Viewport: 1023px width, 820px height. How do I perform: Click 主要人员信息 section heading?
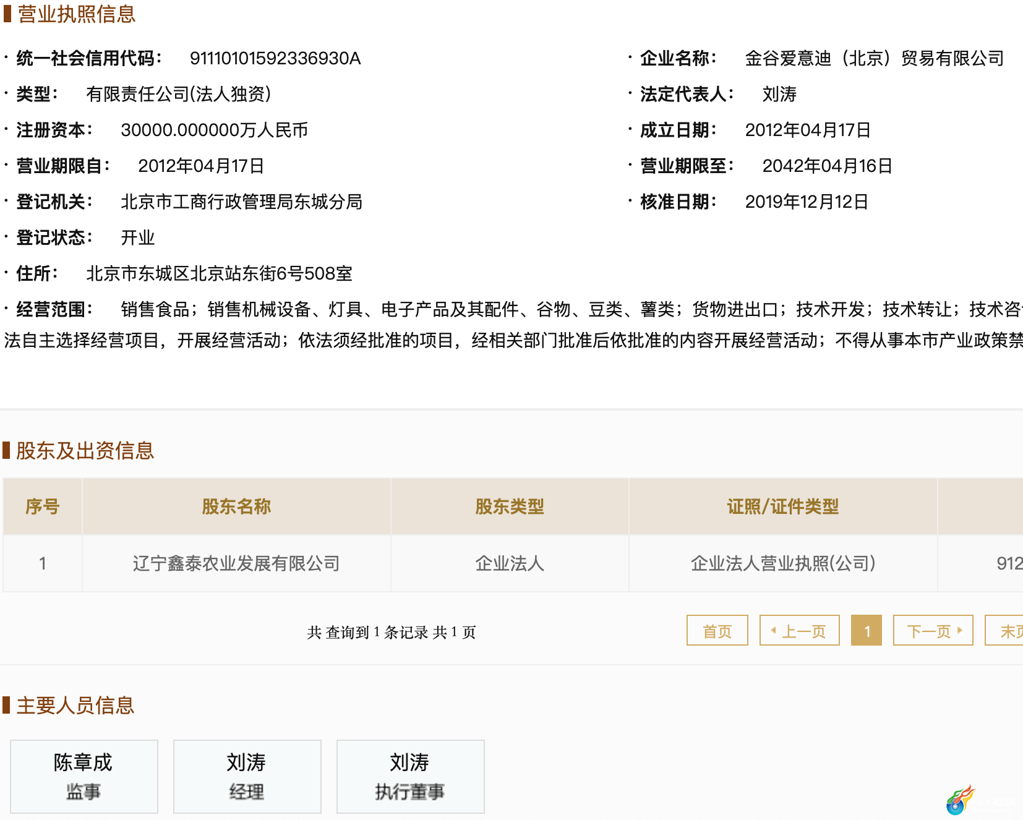point(75,705)
